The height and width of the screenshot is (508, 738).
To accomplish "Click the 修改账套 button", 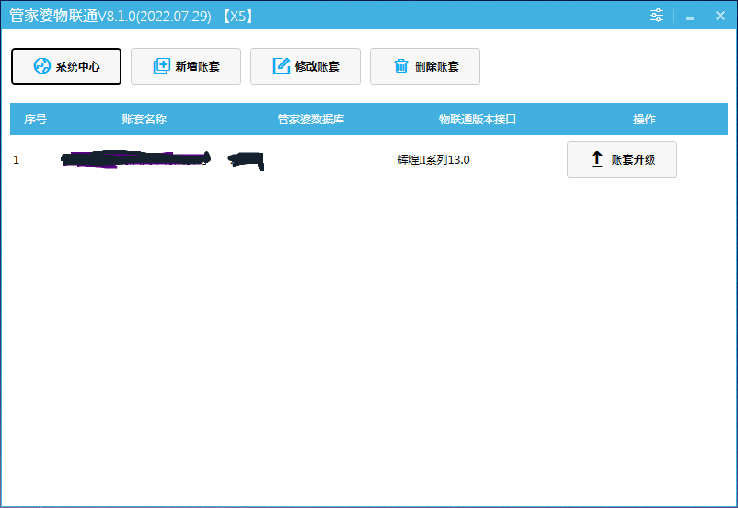I will [x=306, y=66].
